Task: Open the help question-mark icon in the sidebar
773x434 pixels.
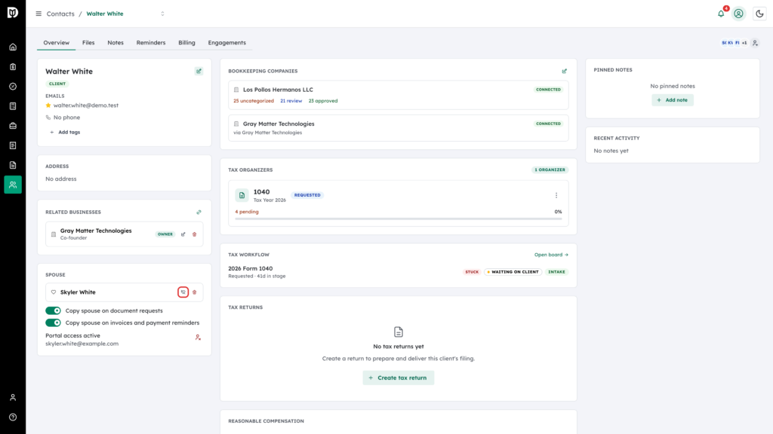Action: [x=13, y=417]
